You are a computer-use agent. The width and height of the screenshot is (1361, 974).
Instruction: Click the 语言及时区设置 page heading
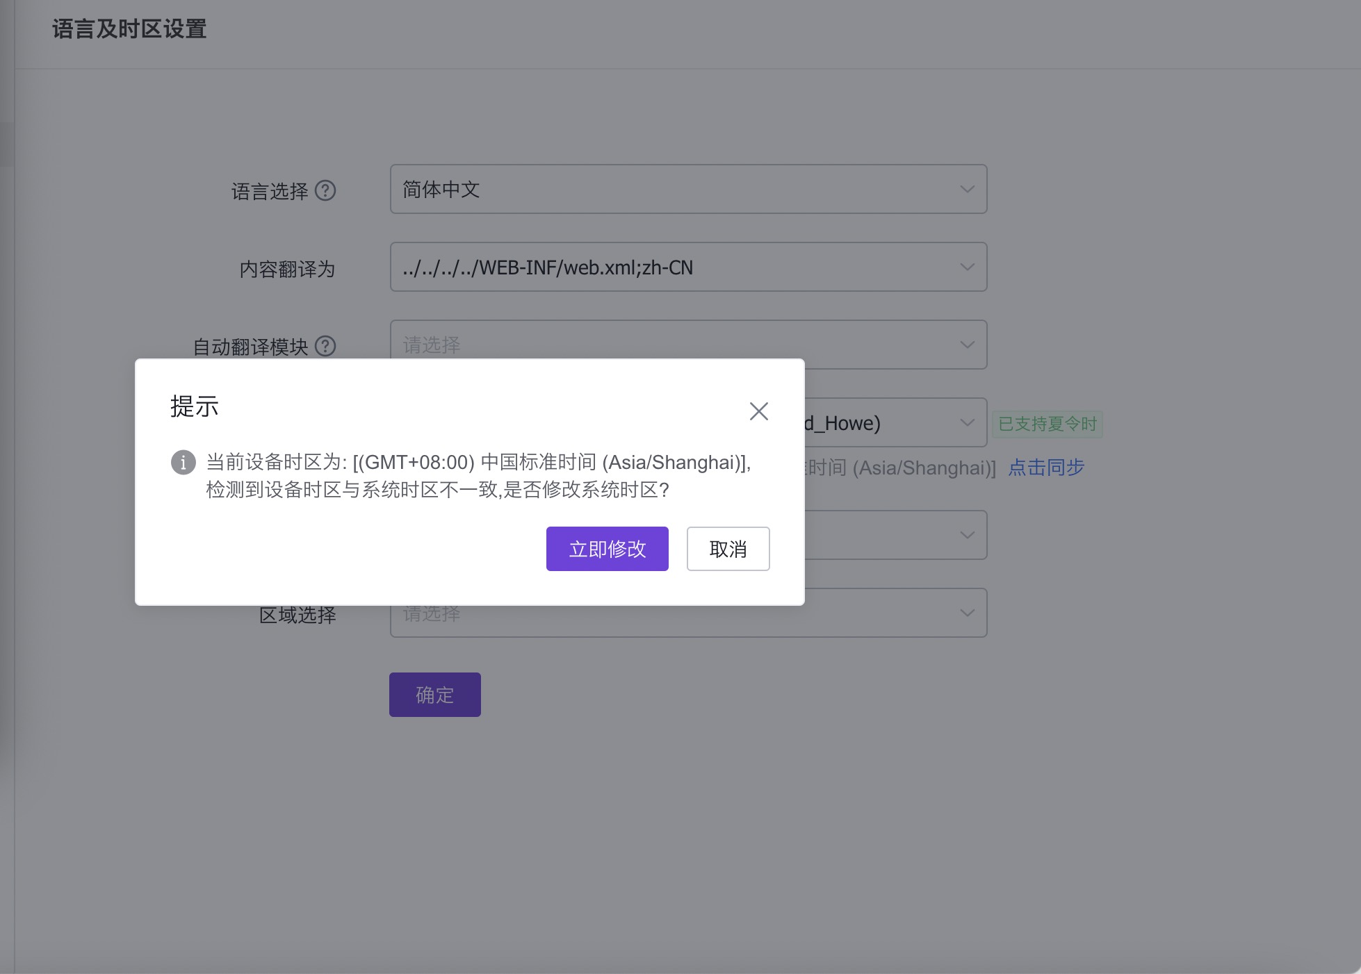pos(129,29)
